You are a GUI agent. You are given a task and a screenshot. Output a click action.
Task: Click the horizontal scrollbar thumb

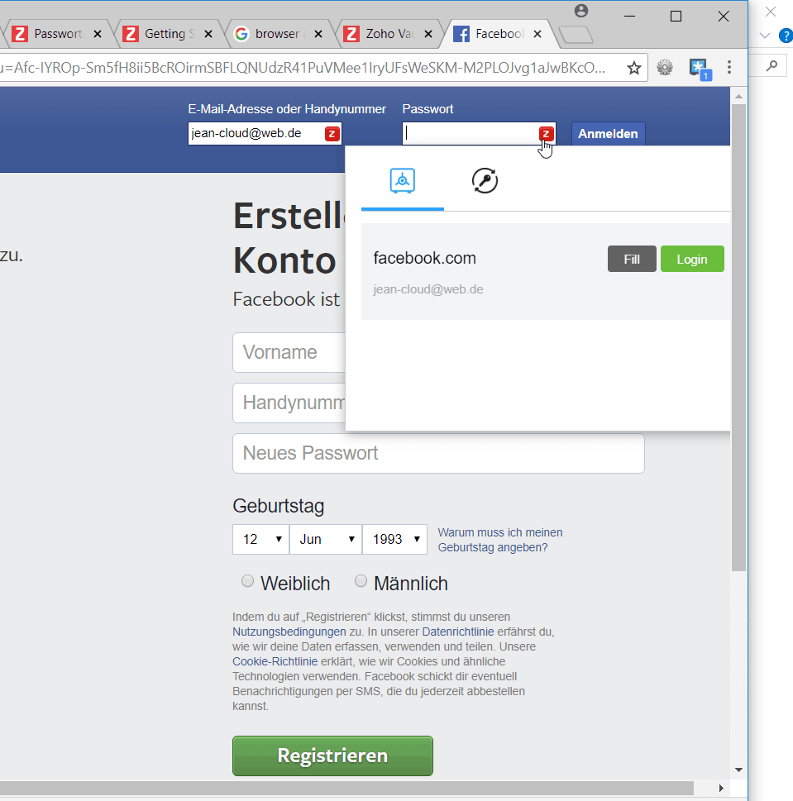(x=346, y=789)
